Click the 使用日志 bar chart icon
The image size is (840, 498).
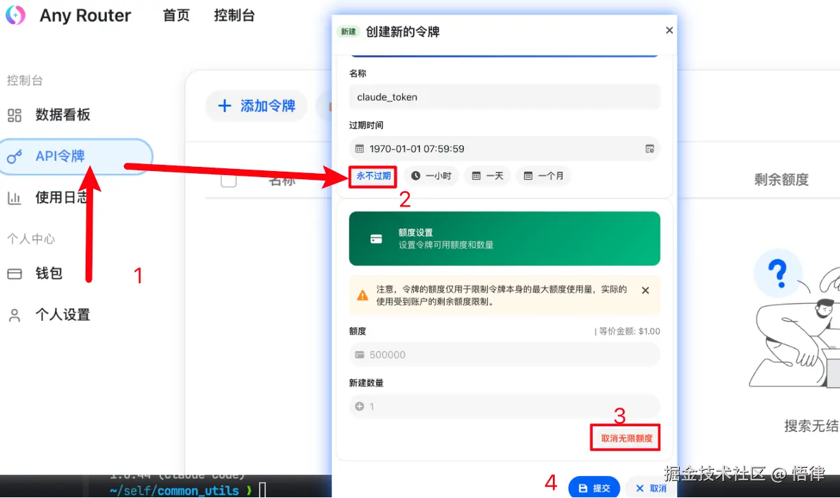14,198
